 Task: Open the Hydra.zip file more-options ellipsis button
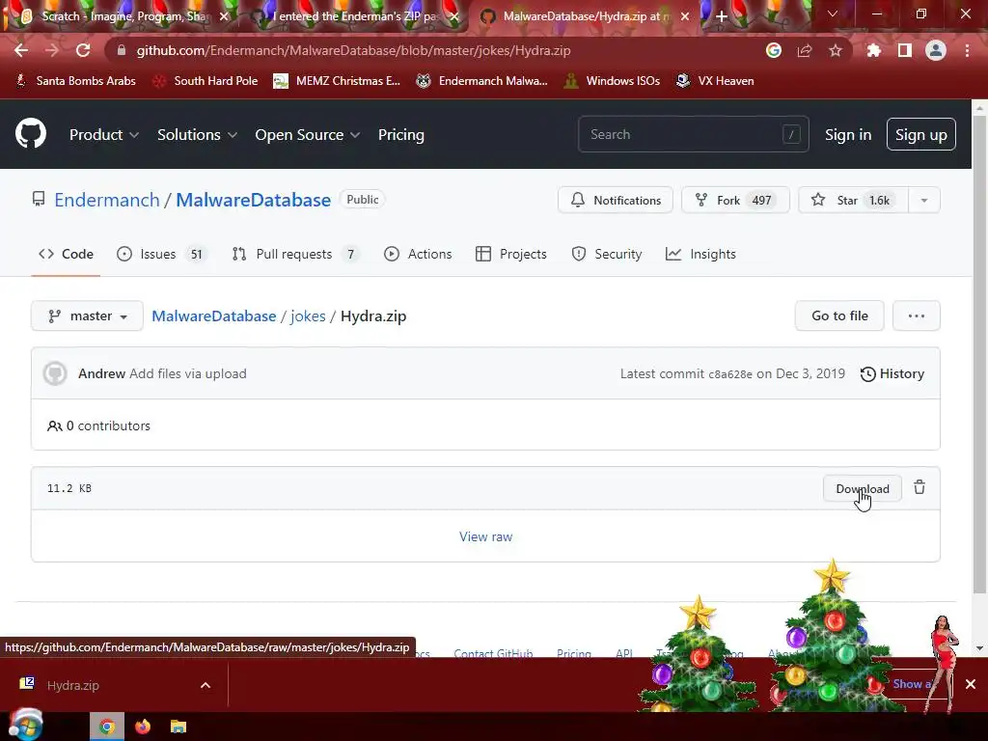tap(917, 316)
